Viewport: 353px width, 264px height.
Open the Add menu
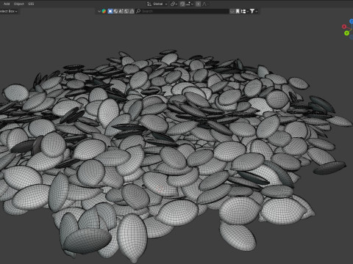tap(7, 4)
